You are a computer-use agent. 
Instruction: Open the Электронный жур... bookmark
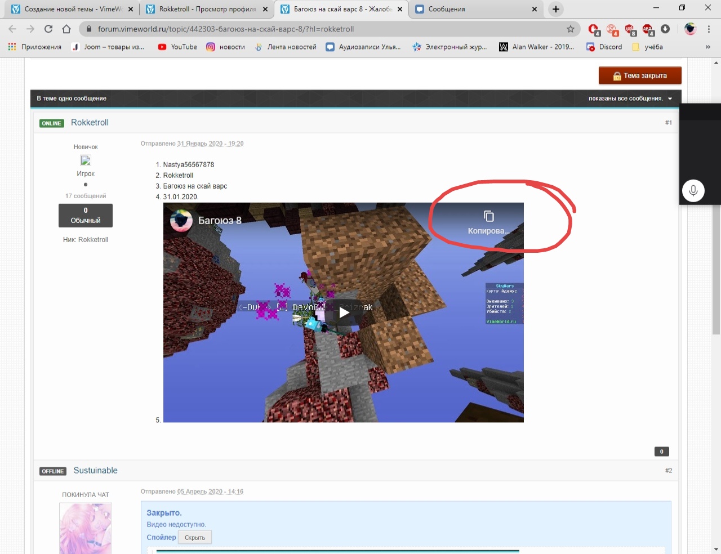449,47
